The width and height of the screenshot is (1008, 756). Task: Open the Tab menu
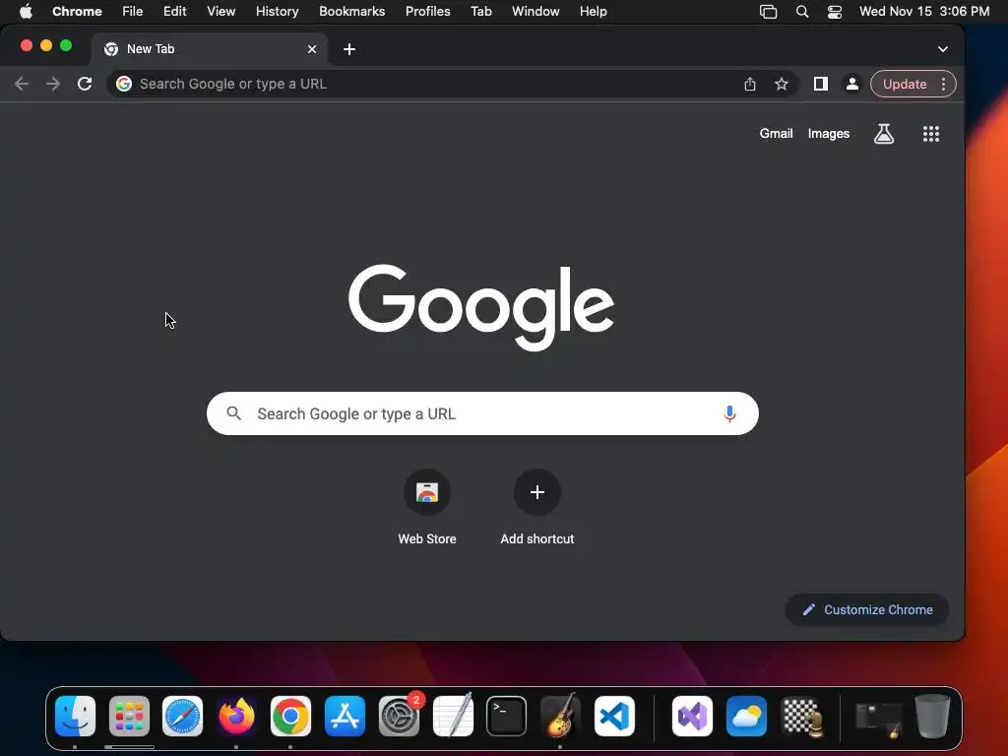pos(480,11)
